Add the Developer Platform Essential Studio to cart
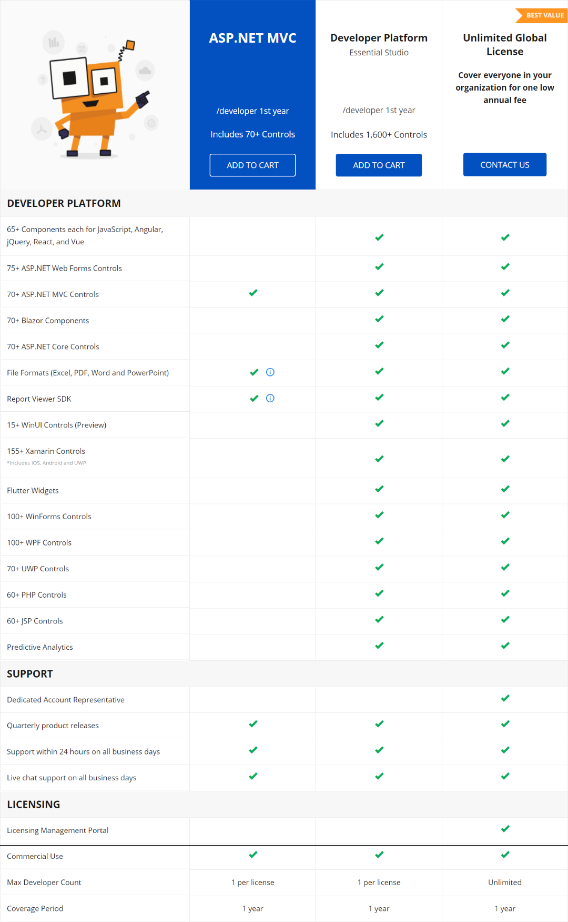This screenshot has width=568, height=922. tap(379, 165)
